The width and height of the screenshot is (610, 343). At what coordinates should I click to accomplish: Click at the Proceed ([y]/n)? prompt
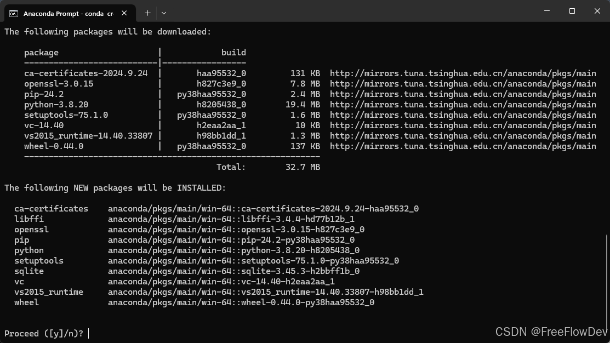[x=44, y=334]
